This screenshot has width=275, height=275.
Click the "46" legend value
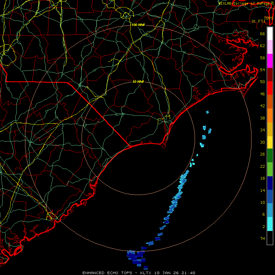tap(262, 94)
